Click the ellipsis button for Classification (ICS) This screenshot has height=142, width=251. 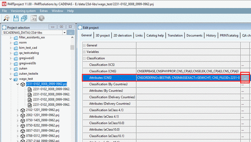(x=243, y=65)
